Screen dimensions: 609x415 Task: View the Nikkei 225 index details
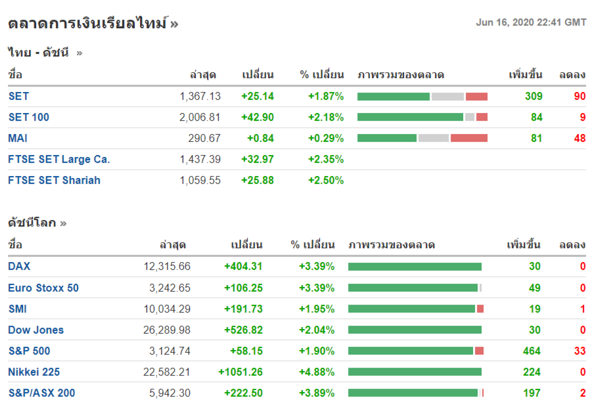pyautogui.click(x=34, y=372)
